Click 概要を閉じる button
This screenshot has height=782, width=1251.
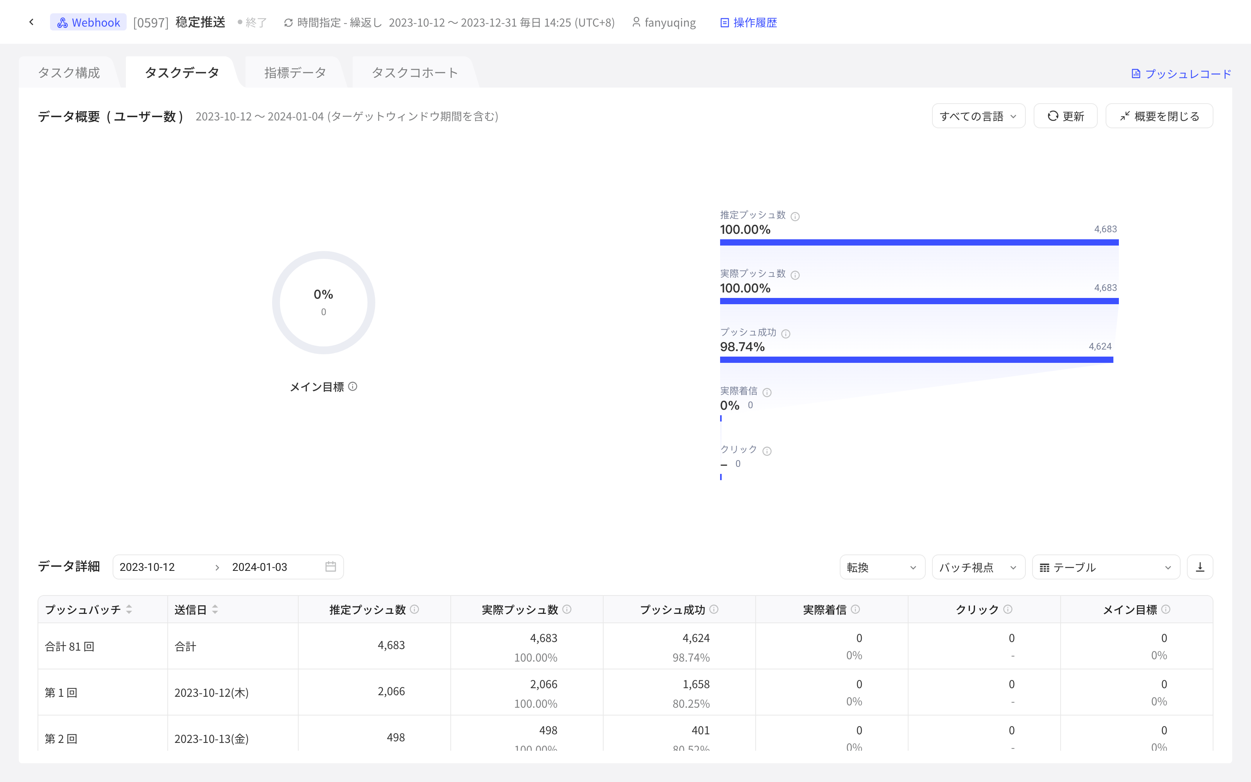(1159, 116)
